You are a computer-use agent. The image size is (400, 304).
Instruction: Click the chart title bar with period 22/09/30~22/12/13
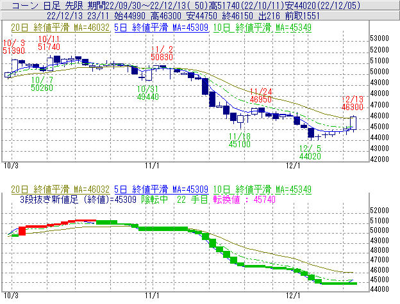[200, 5]
